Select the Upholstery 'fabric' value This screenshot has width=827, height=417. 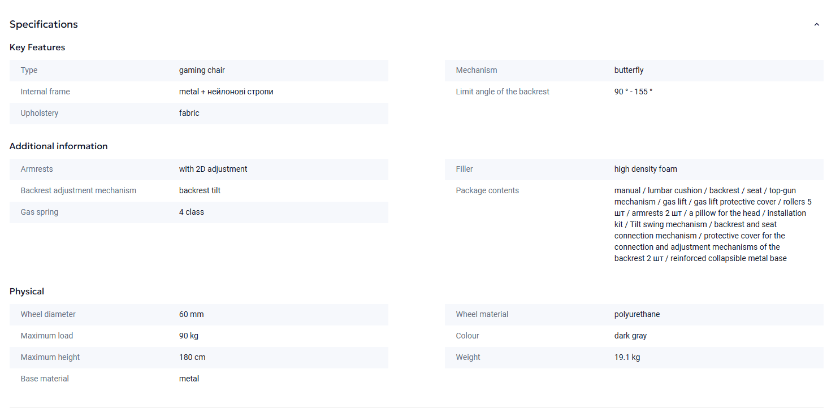click(x=189, y=113)
